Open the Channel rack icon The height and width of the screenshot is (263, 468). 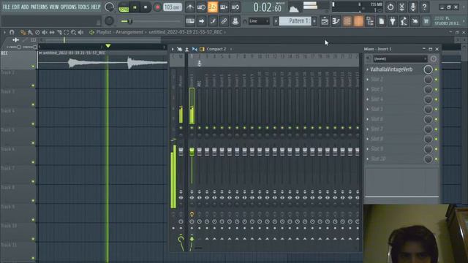[347, 21]
